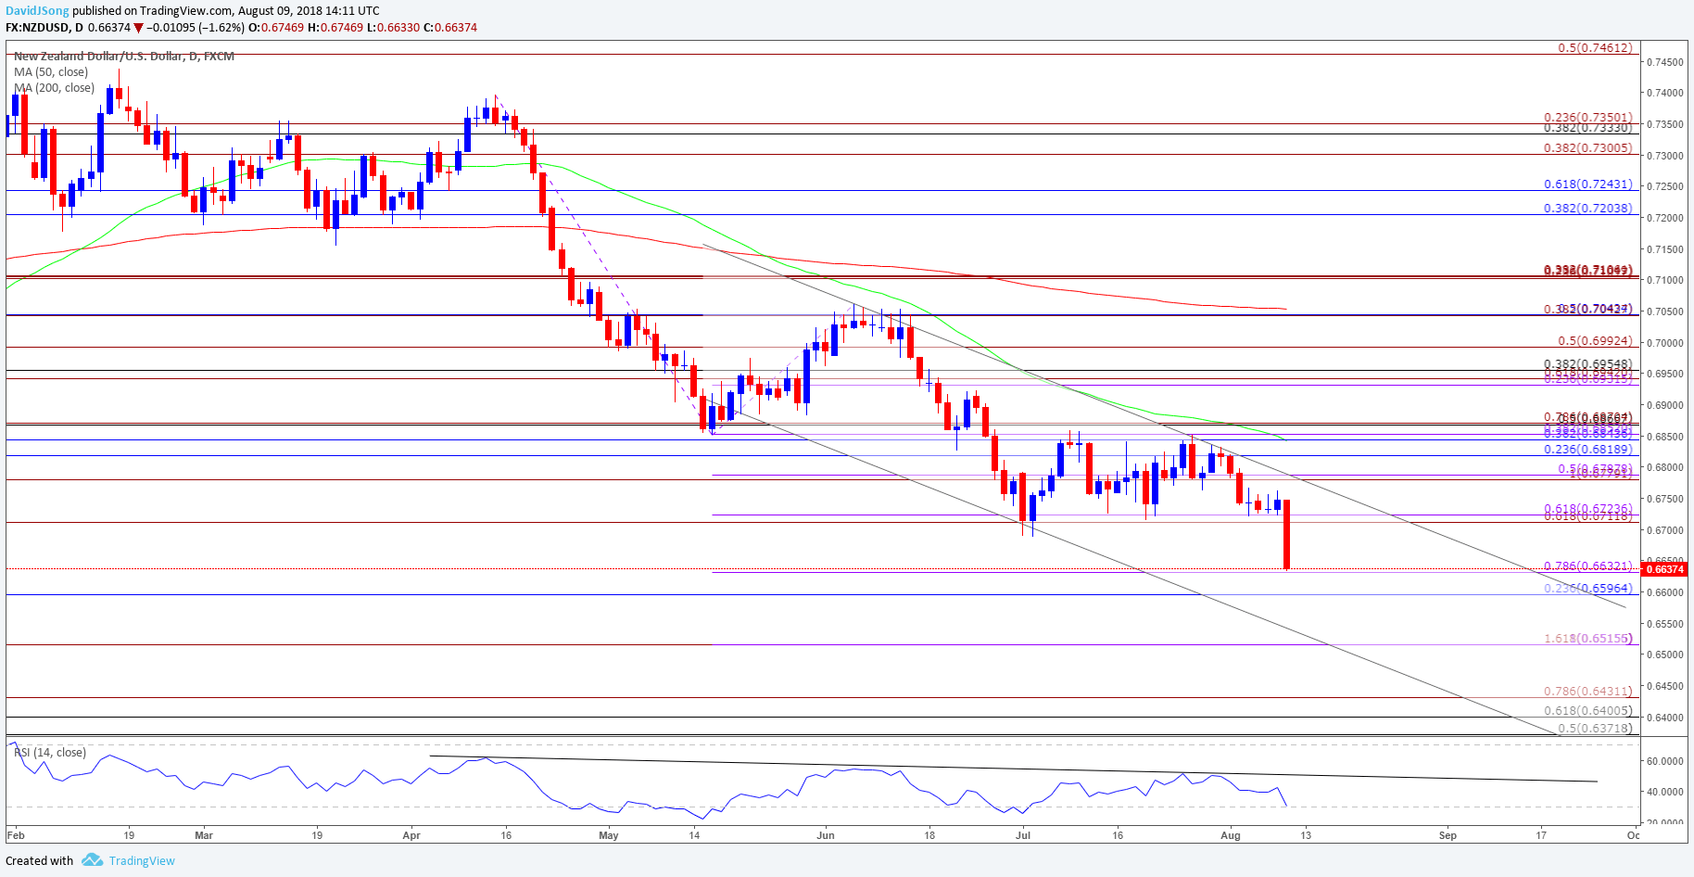Click the 0.5(0.69924) Fibonacci label
Viewport: 1694px width, 877px height.
point(1595,340)
